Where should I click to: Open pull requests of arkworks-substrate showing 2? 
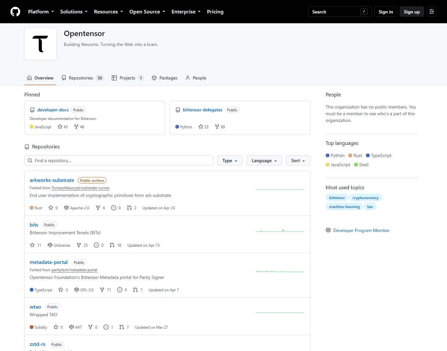132,208
